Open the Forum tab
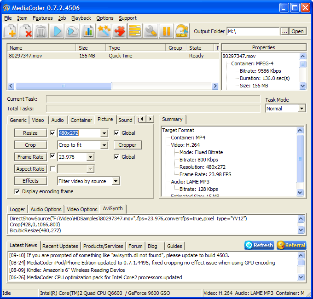 [x=135, y=246]
